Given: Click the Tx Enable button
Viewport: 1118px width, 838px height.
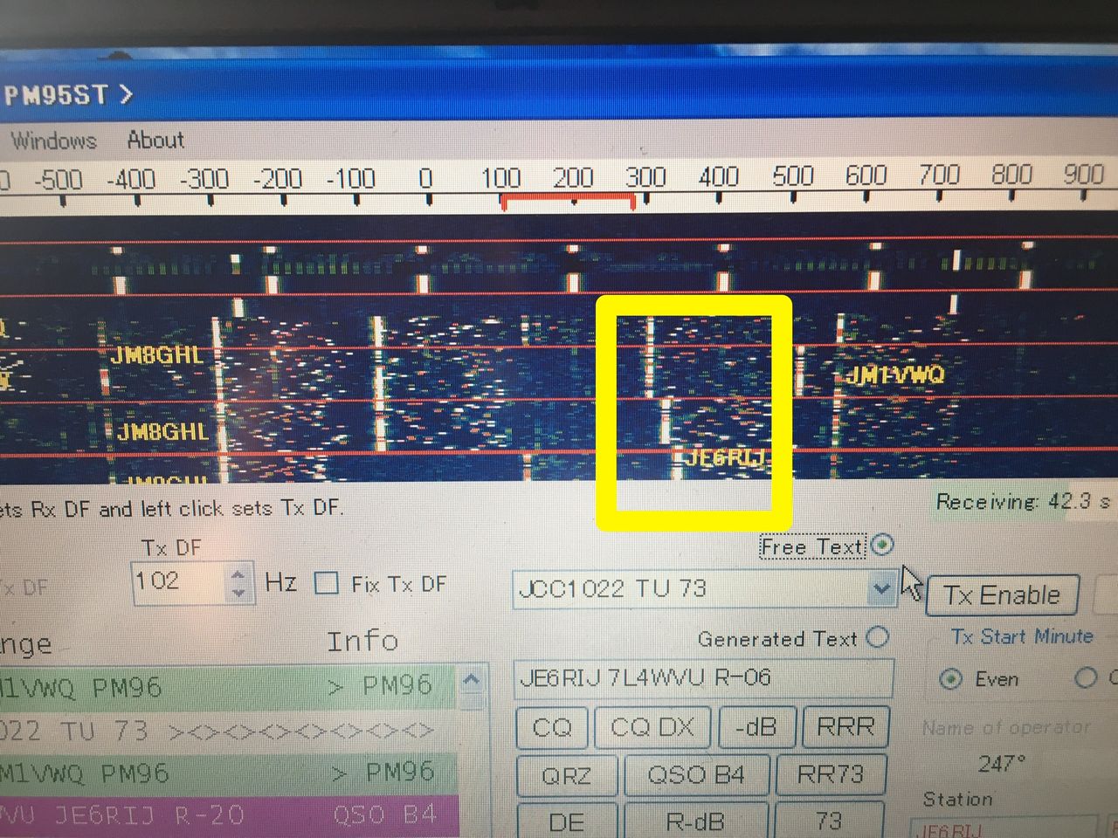Looking at the screenshot, I should [x=1002, y=595].
